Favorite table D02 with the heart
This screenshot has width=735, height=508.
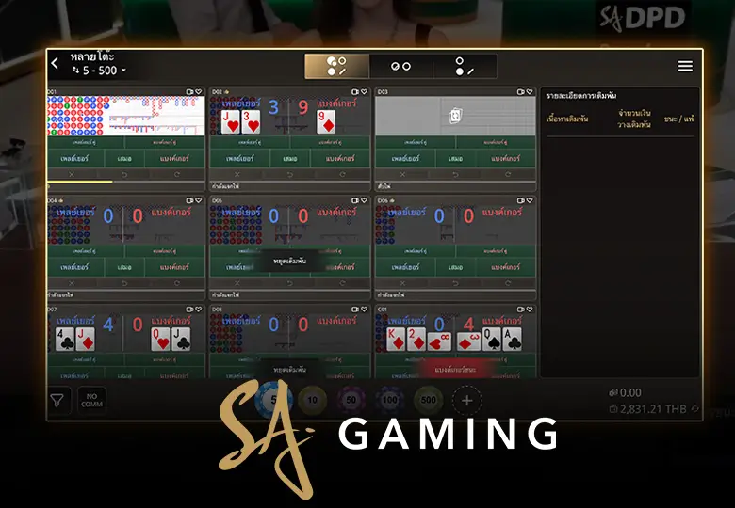[x=365, y=91]
